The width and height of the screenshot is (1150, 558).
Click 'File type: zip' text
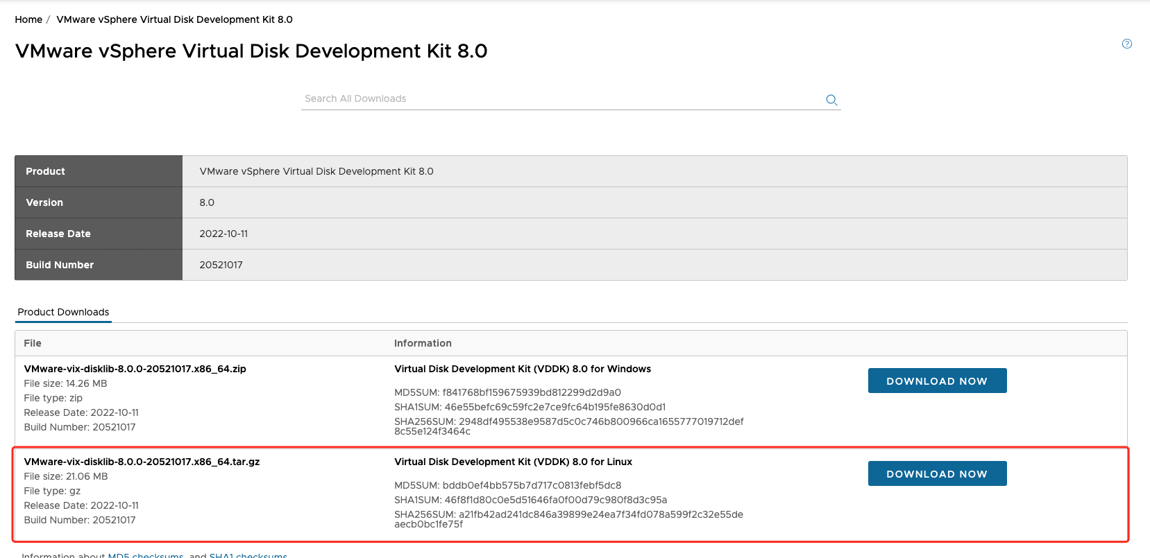pos(53,398)
